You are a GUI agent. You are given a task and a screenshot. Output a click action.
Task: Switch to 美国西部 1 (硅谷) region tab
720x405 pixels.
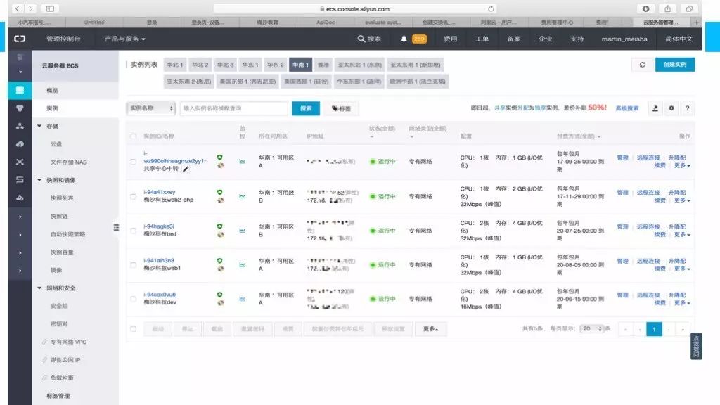tap(307, 82)
